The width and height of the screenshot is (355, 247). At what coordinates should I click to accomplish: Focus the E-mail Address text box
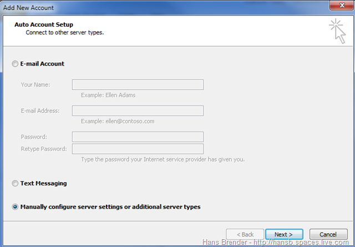coord(138,111)
